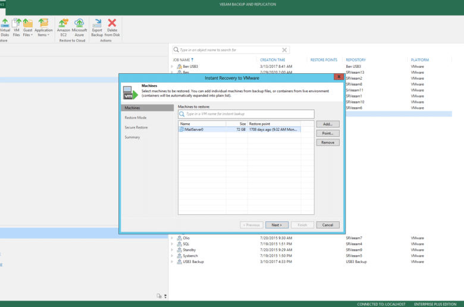Sort machines list by Size header

point(237,124)
